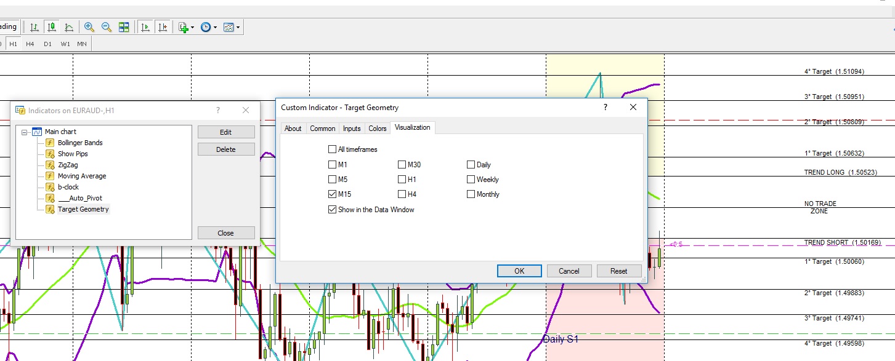895x361 pixels.
Task: Click the zoom in magnifier icon
Action: [x=89, y=27]
